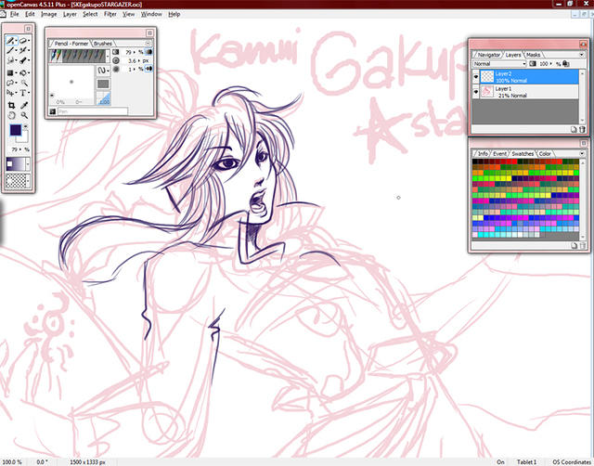Image resolution: width=594 pixels, height=466 pixels.
Task: Select the spray-style tool below Line tool
Action: coord(10,60)
